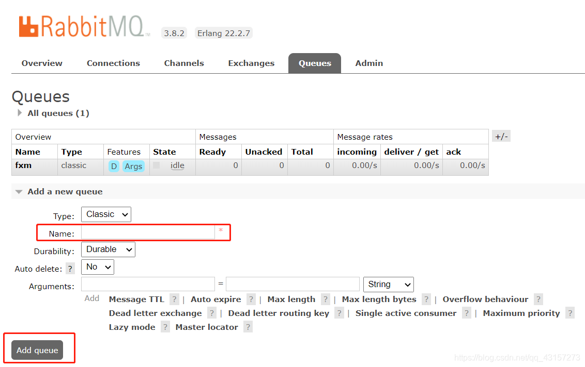
Task: Click the Add queue button
Action: pos(37,350)
